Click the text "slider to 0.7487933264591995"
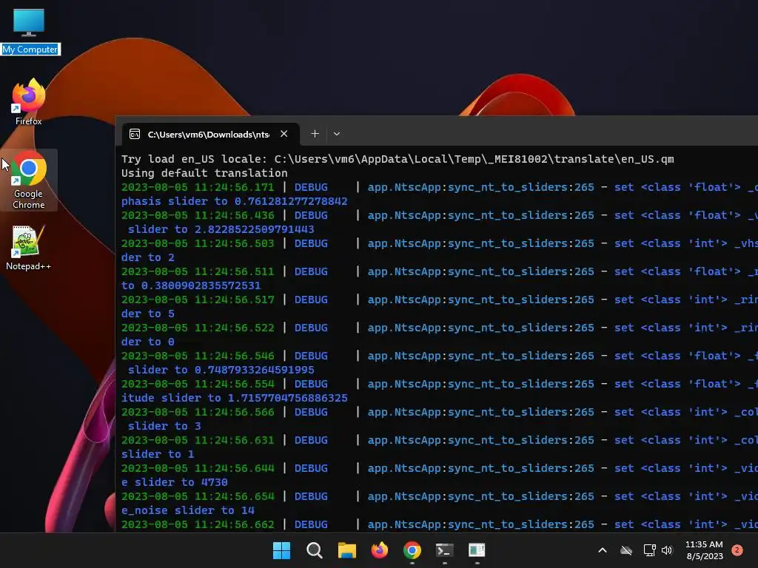Viewport: 758px width, 568px height. click(x=221, y=370)
